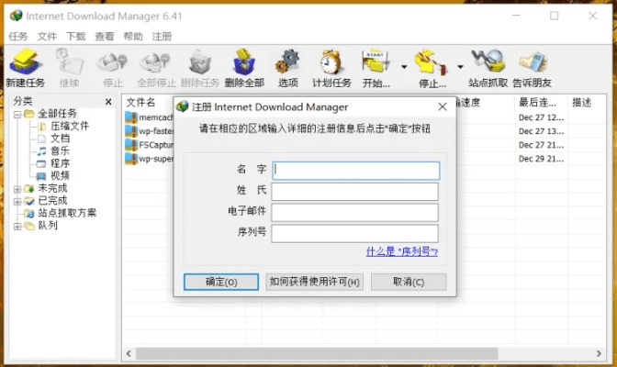The width and height of the screenshot is (617, 367).
Task: Click the 删除任务 toolbar icon
Action: (x=200, y=67)
